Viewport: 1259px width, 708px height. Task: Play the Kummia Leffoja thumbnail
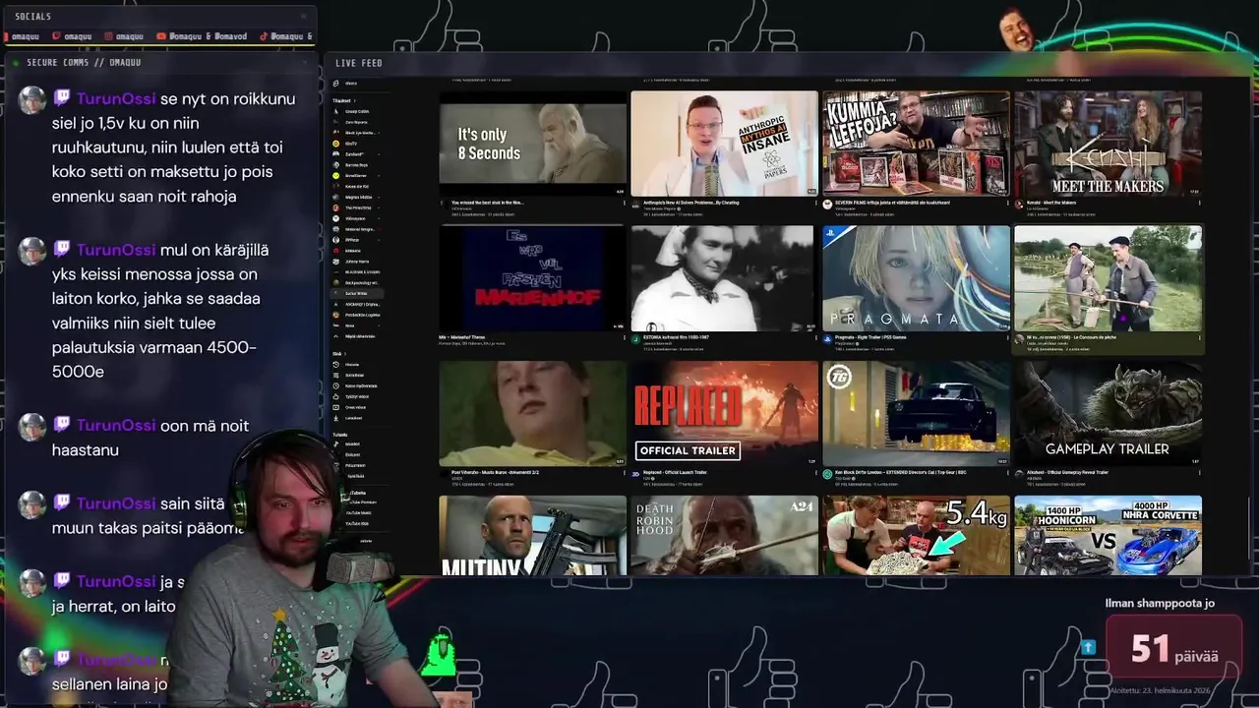pyautogui.click(x=916, y=143)
